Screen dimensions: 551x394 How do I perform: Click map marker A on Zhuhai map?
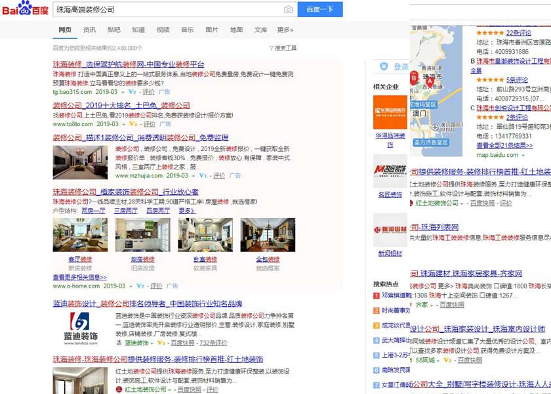(430, 82)
